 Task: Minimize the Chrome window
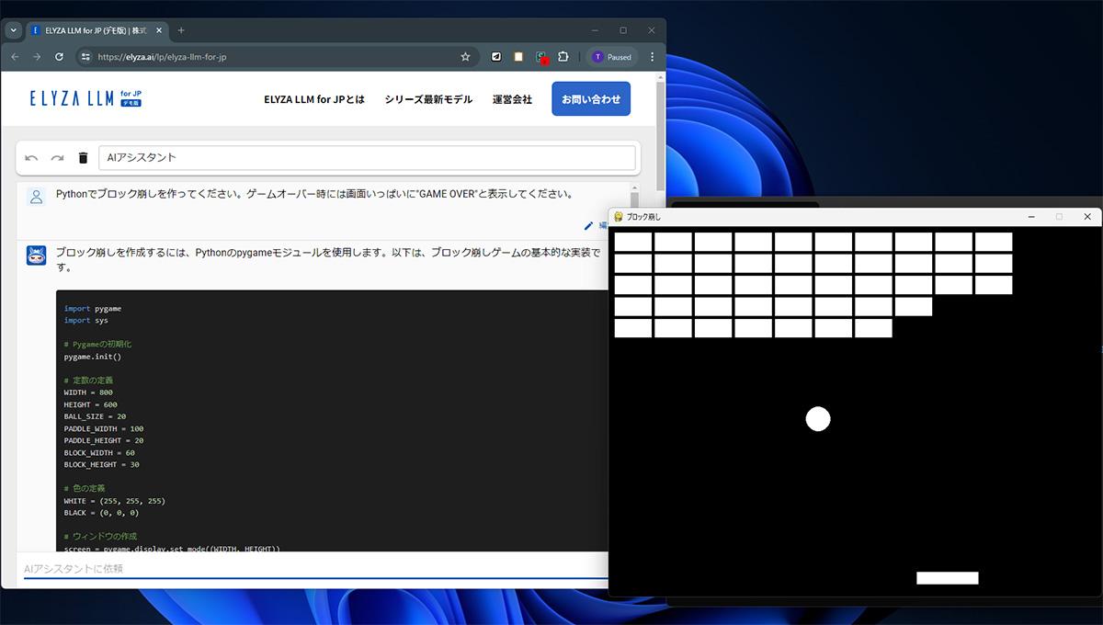coord(595,30)
